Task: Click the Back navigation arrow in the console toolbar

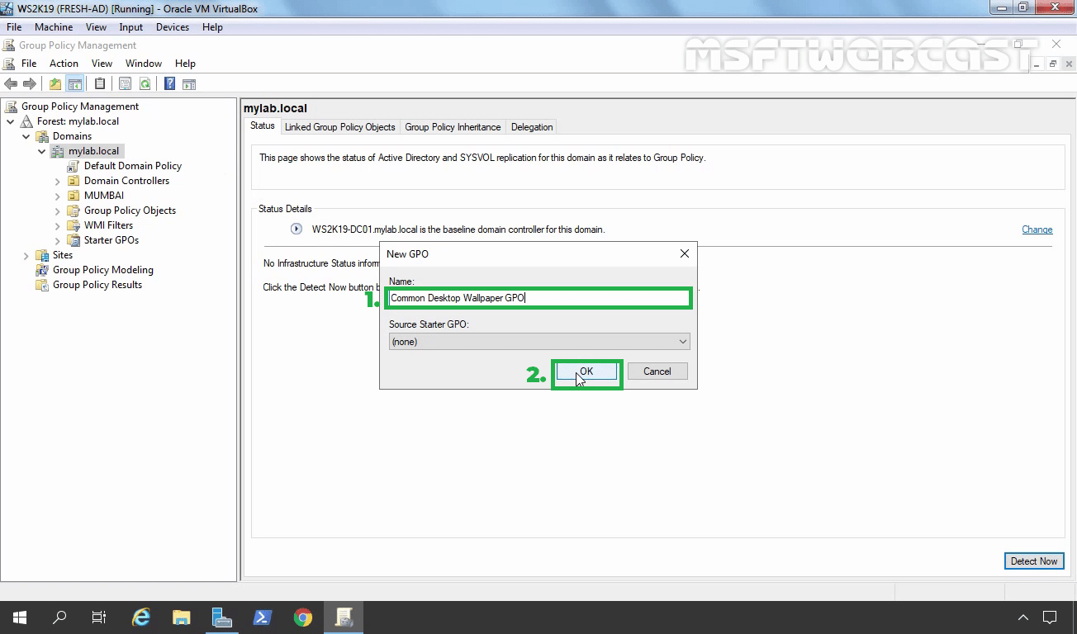Action: point(11,83)
